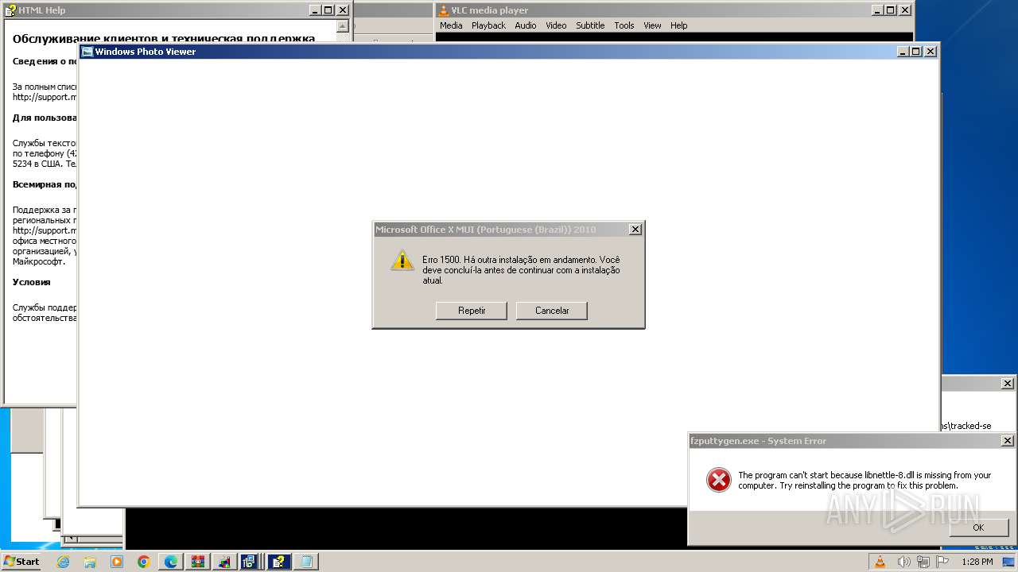Open Internet Explorer from the taskbar

pos(63,562)
